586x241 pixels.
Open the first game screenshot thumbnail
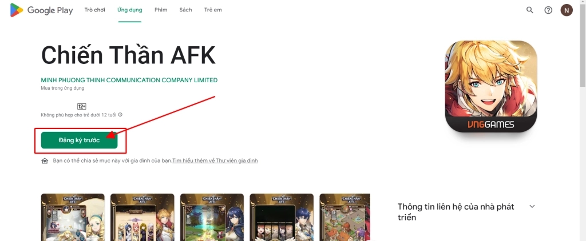[73, 217]
